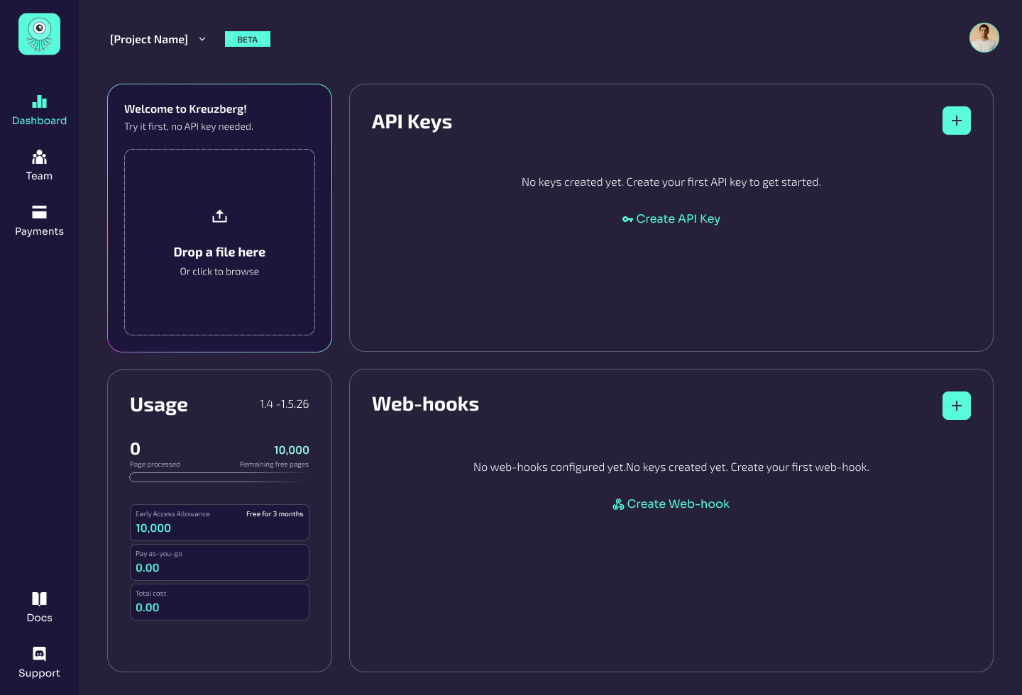
Task: Click the Pay as-you-go amount card
Action: 219,562
